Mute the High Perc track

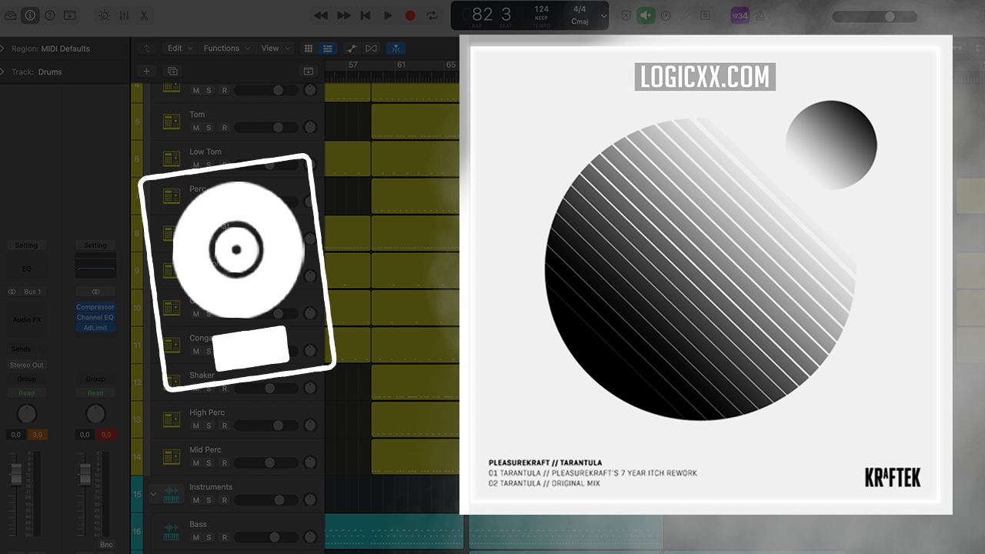[195, 426]
